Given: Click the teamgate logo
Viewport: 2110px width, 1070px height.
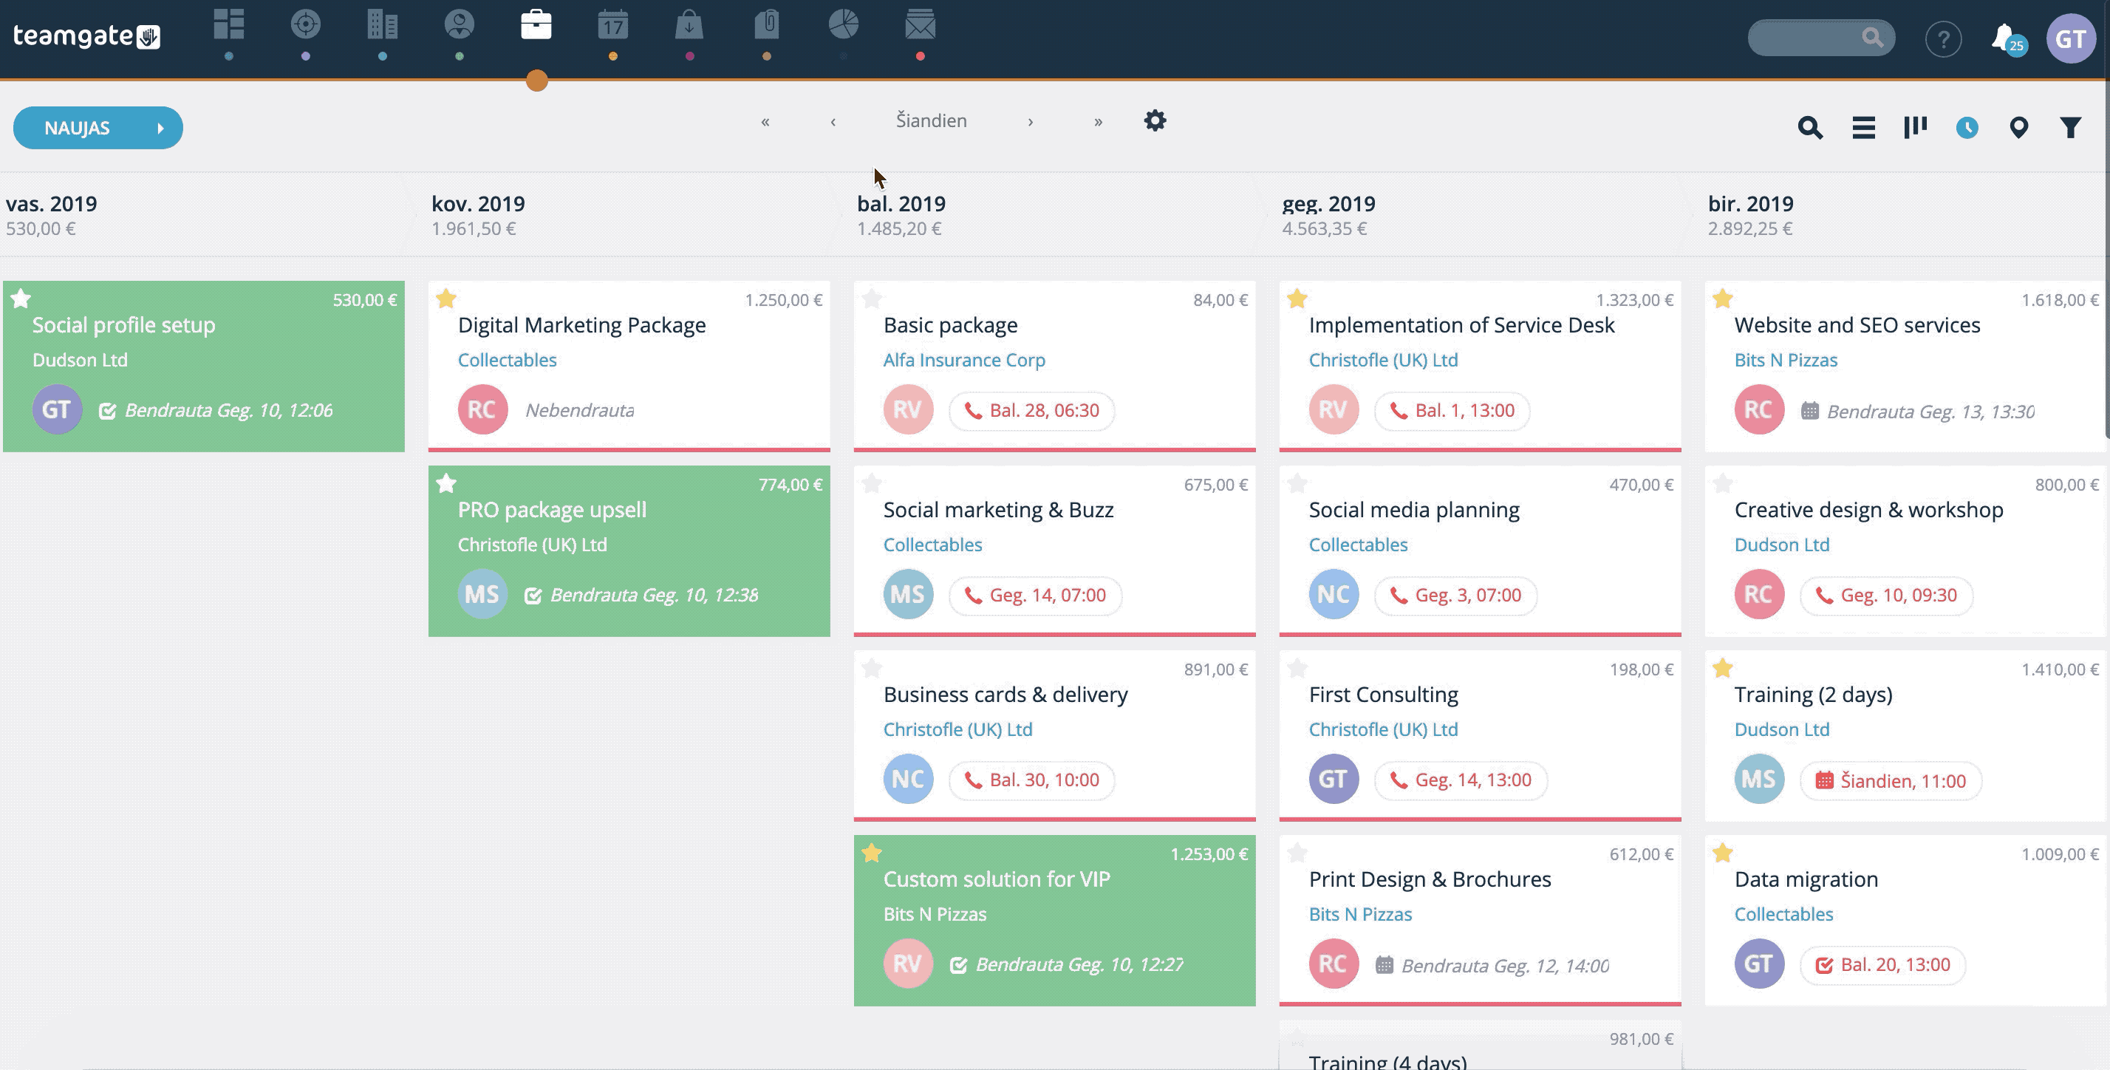Looking at the screenshot, I should (87, 36).
